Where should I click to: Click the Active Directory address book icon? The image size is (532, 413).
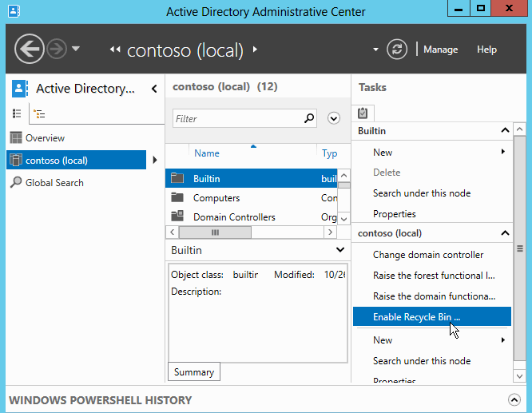coord(20,89)
